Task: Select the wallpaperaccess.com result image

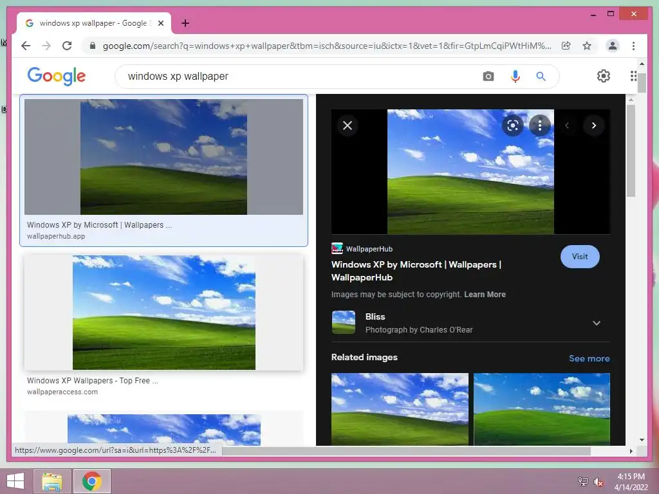Action: tap(163, 313)
